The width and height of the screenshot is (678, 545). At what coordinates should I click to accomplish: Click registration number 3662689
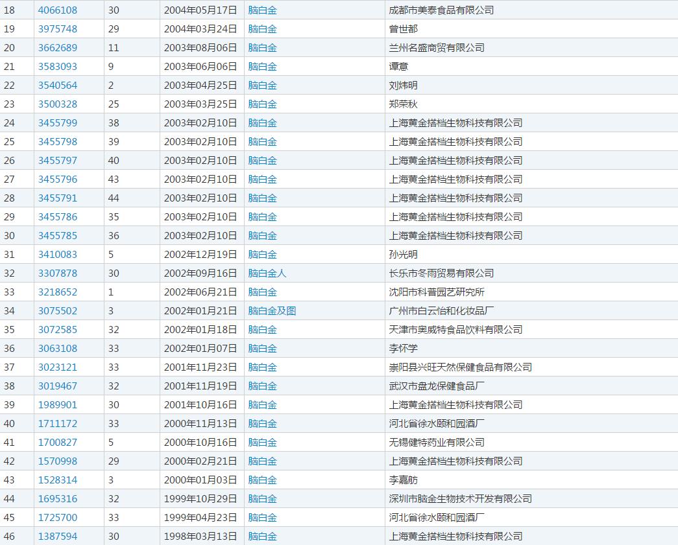[x=58, y=47]
